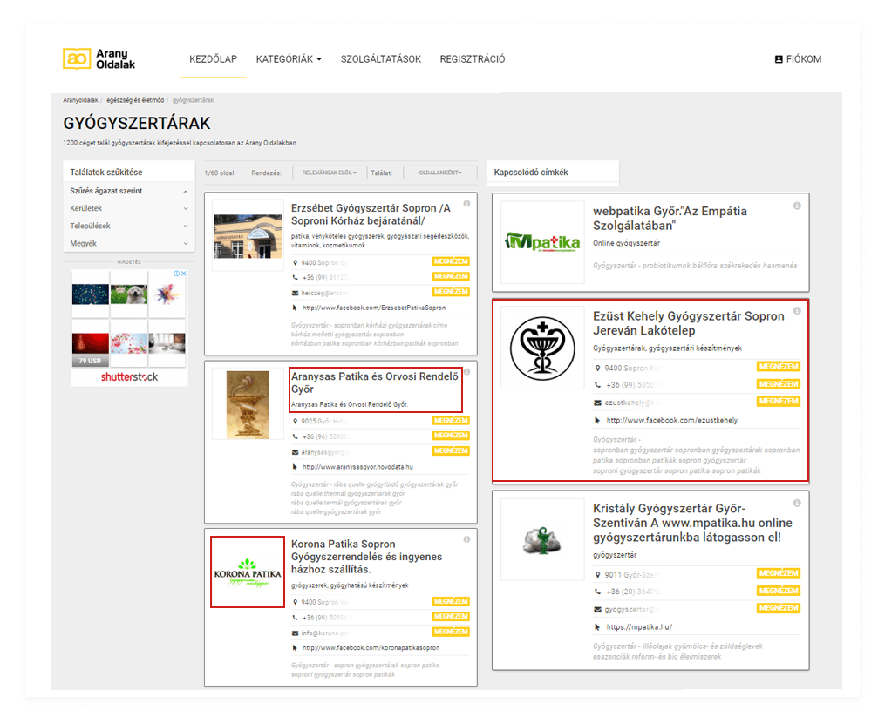The image size is (878, 724).
Task: Click the Aranysas Patika golden image
Action: pyautogui.click(x=248, y=403)
